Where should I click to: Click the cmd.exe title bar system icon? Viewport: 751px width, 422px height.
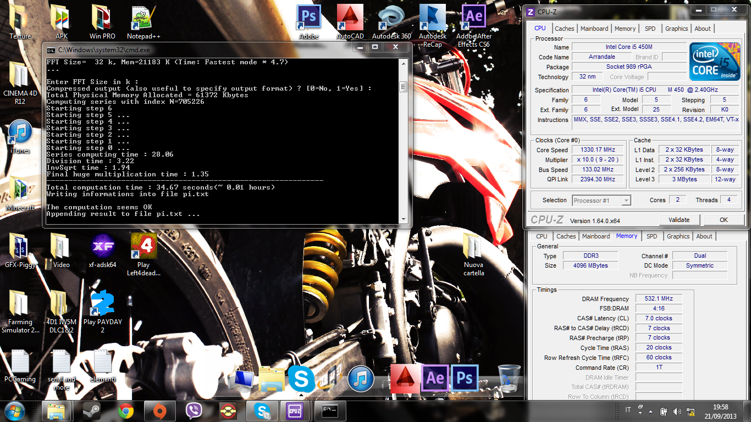click(x=51, y=49)
